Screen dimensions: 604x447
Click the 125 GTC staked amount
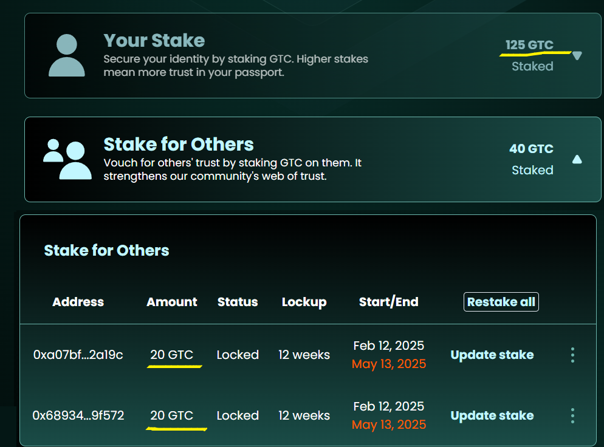(x=529, y=45)
